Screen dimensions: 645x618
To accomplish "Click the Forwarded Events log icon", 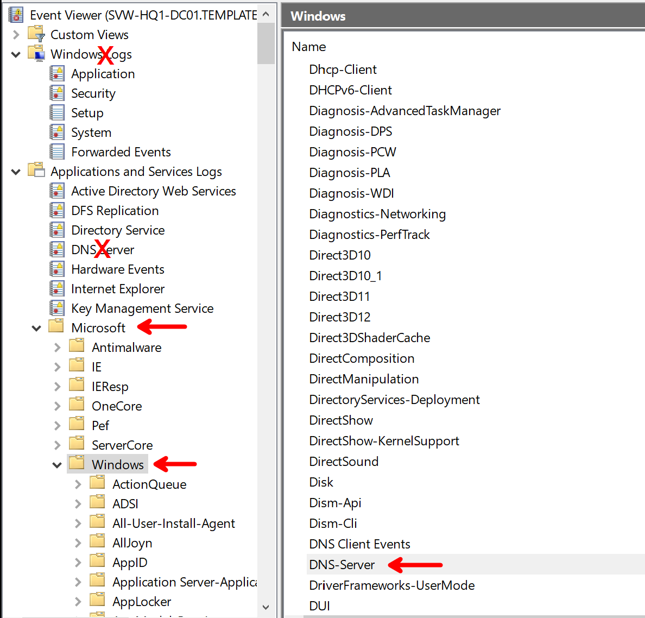I will (57, 152).
